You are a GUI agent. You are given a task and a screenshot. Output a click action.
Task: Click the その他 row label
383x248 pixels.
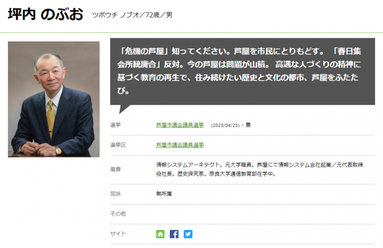[118, 214]
